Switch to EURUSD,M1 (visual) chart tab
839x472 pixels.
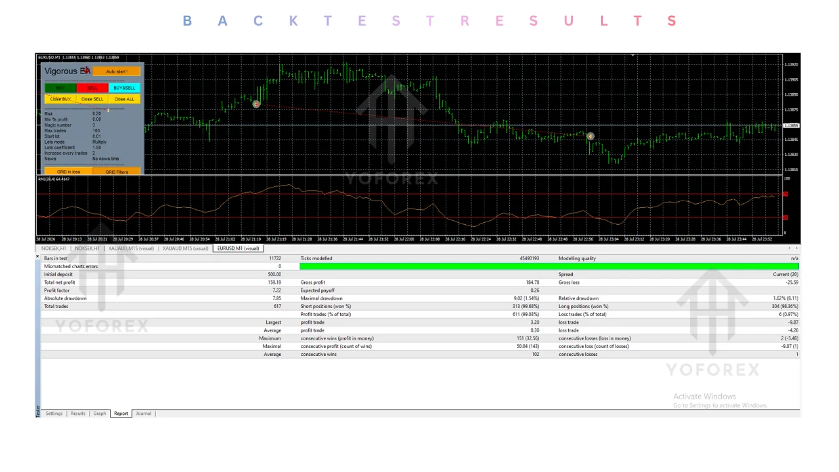point(239,248)
